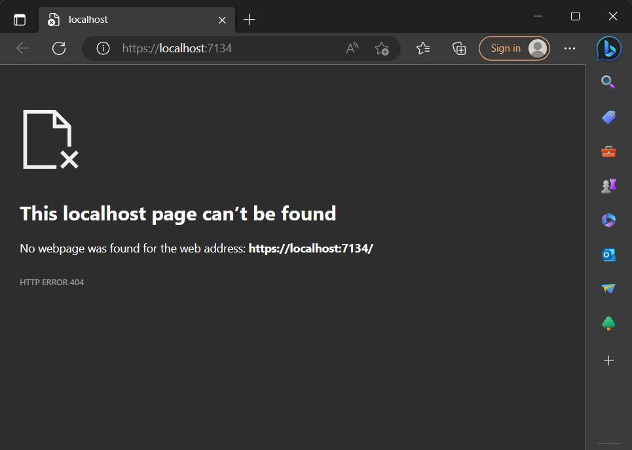Open the Favorites dropdown
This screenshot has width=632, height=450.
pos(423,48)
